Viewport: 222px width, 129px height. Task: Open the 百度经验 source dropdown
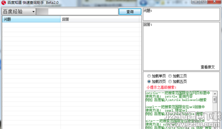(x=19, y=12)
